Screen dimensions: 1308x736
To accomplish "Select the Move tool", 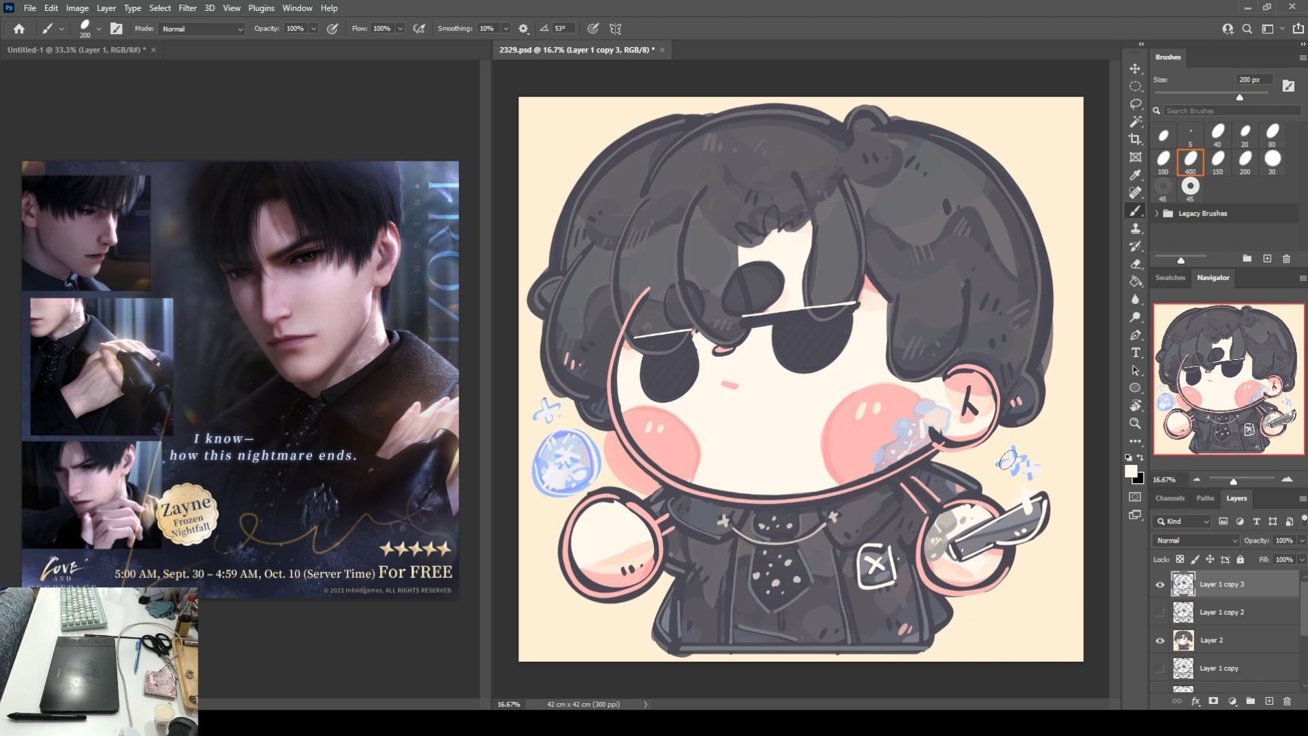I will 1135,69.
